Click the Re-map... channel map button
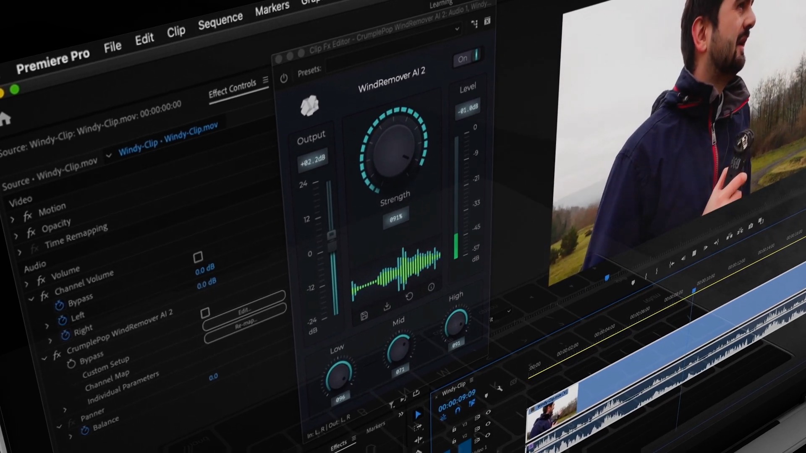 click(245, 323)
